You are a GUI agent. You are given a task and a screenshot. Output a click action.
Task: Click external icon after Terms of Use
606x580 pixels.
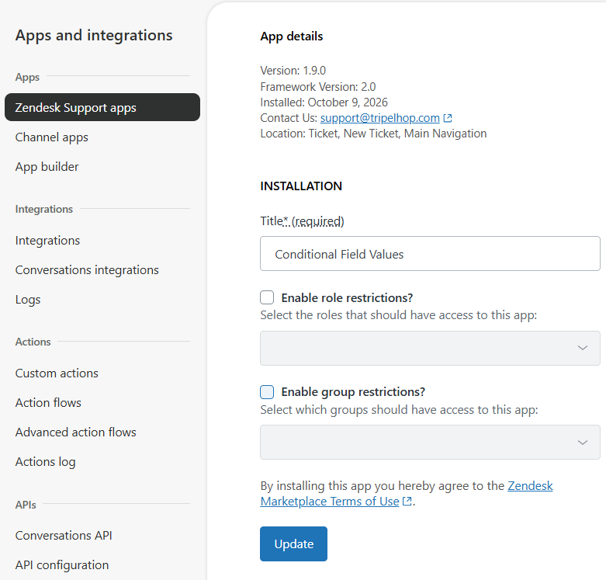coord(407,501)
